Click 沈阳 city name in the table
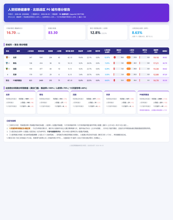The height and width of the screenshot is (220, 173). 15,69
